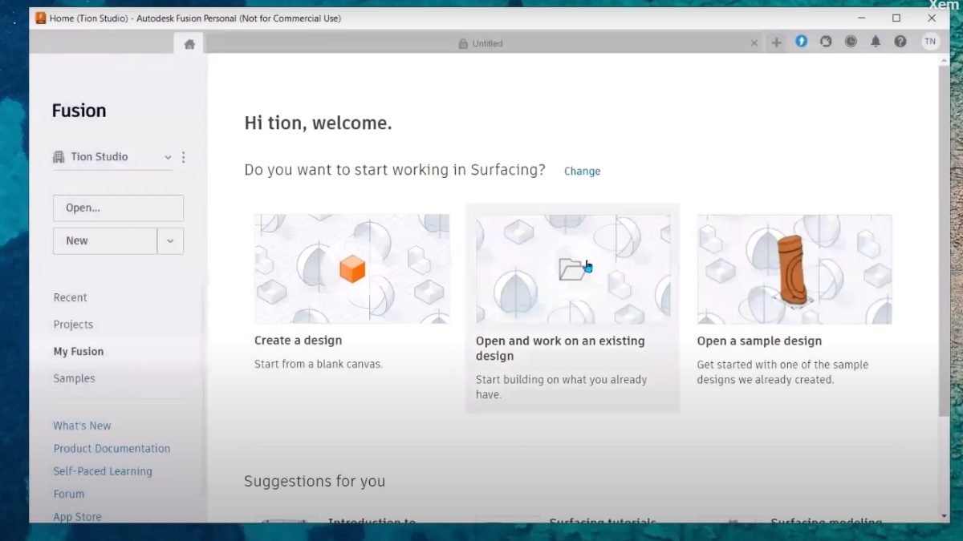Open the notifications bell
The width and height of the screenshot is (963, 541).
pyautogui.click(x=876, y=42)
